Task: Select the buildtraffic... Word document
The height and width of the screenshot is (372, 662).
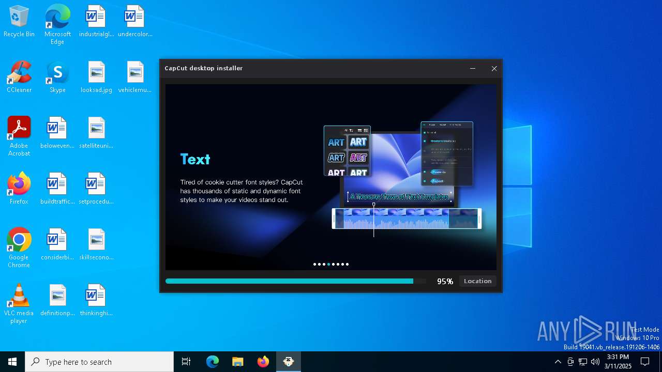Action: 57,189
